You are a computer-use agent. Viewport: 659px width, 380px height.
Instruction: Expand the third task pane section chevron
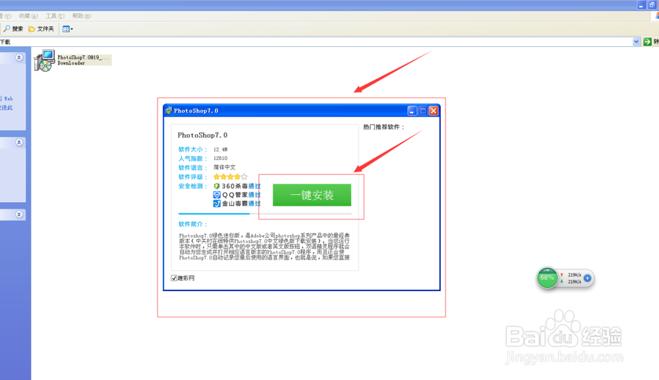point(19,214)
